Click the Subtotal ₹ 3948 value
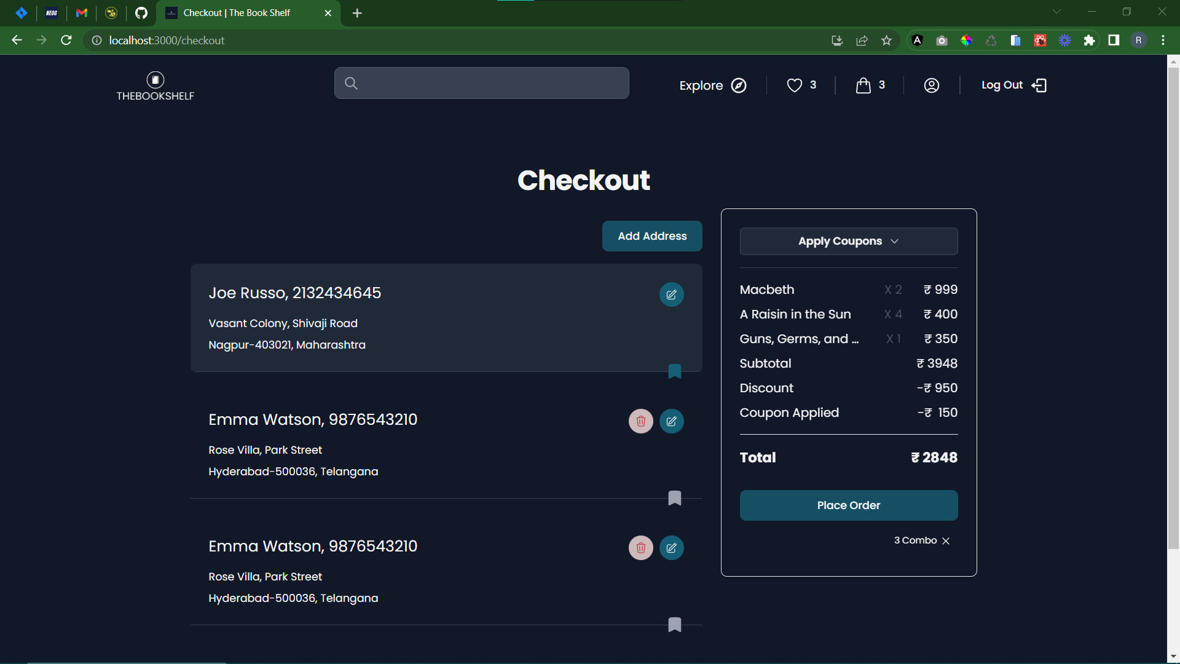 coord(937,363)
